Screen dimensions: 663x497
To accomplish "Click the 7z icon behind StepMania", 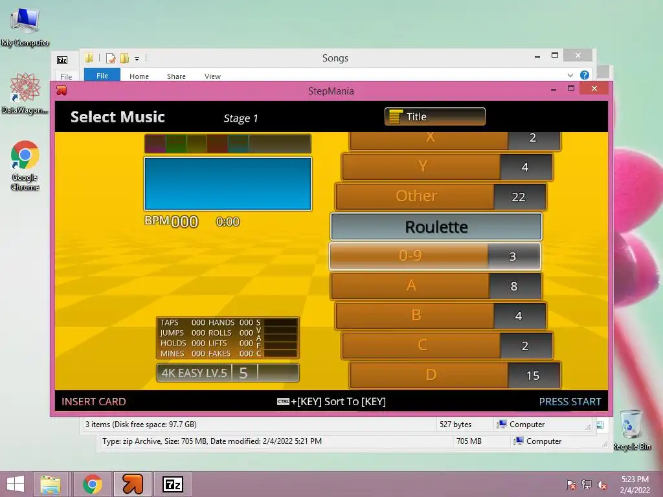I will 62,60.
